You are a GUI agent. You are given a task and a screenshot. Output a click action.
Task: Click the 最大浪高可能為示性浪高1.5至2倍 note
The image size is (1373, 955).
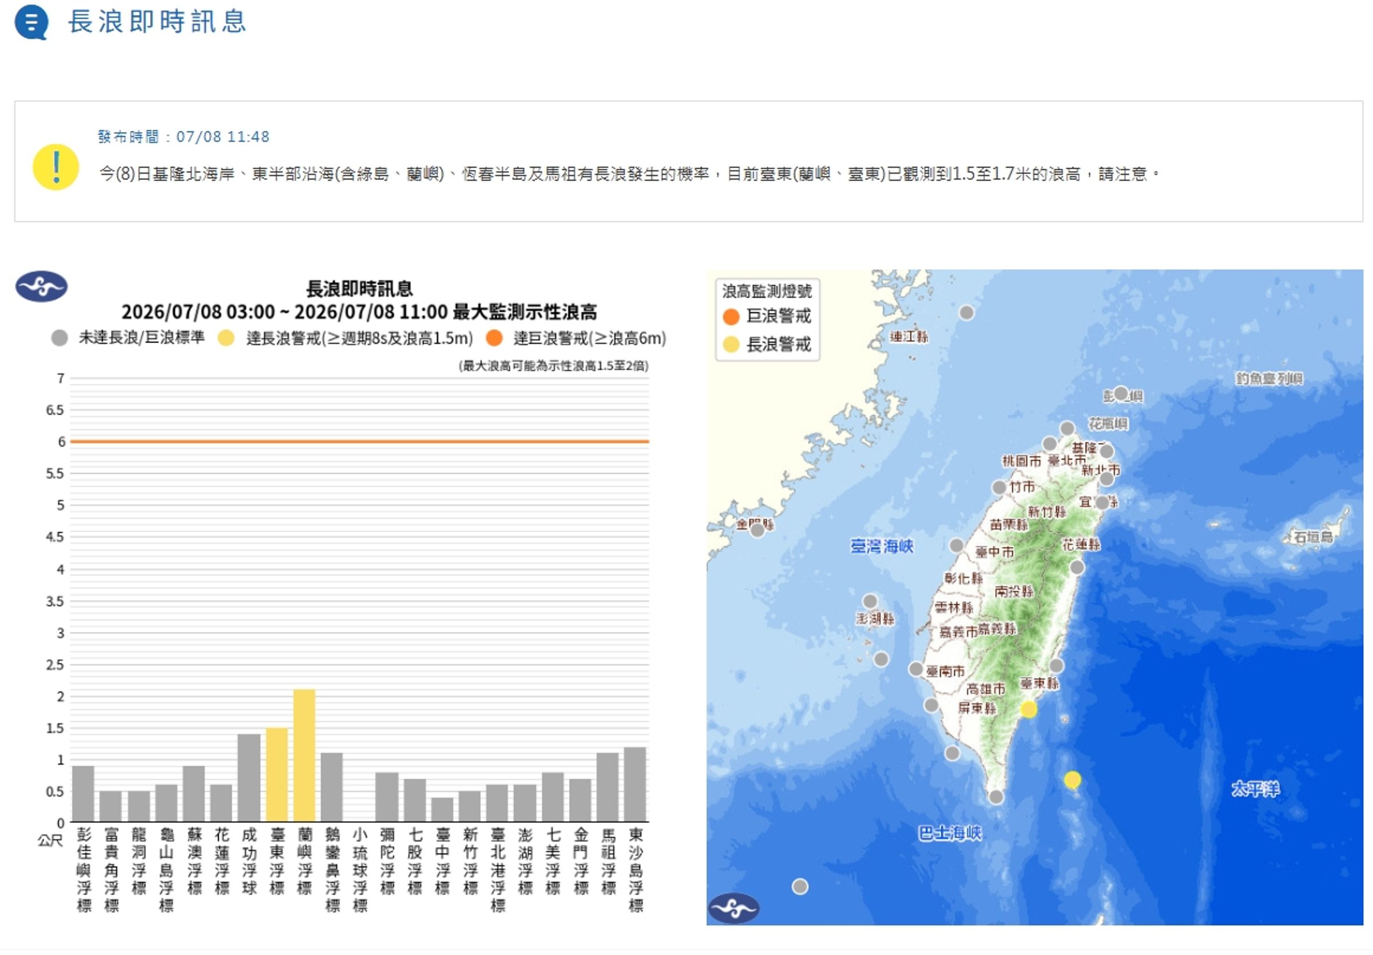tap(554, 366)
